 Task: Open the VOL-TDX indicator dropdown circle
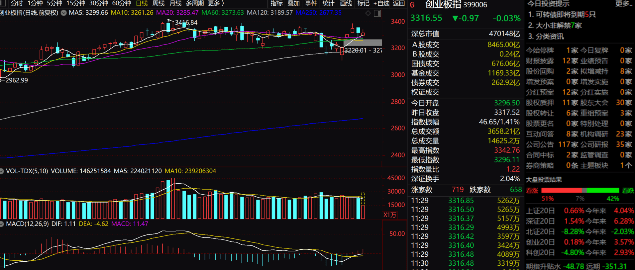point(2,171)
